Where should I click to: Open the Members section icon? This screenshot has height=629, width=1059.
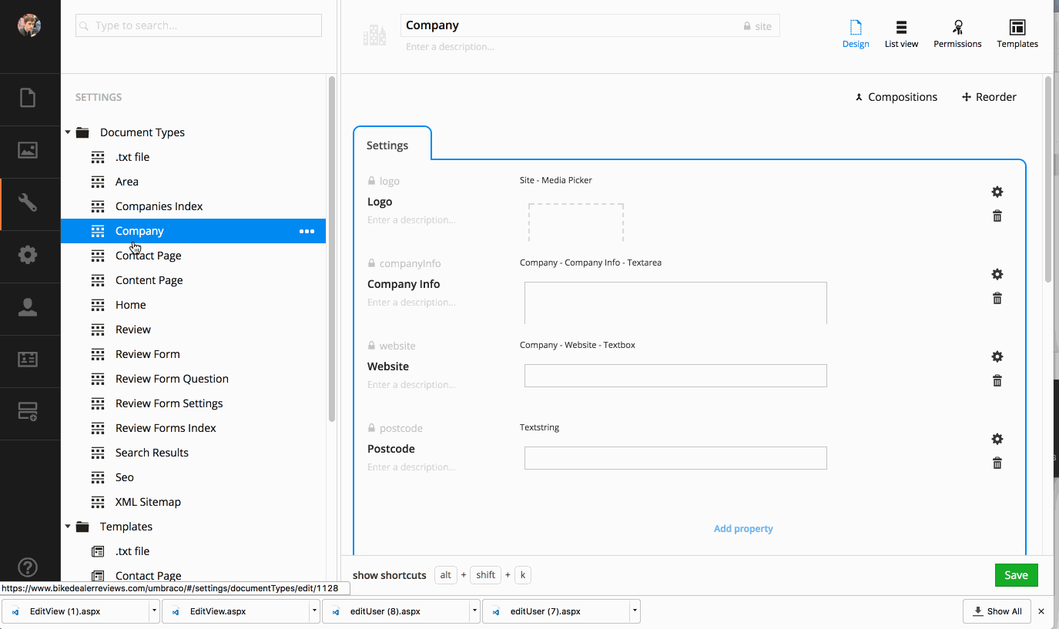coord(28,360)
